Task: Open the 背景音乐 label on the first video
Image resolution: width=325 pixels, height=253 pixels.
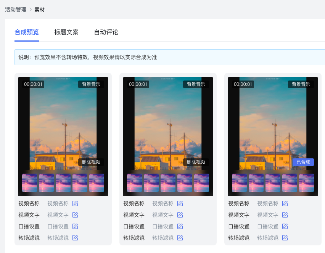Action: tap(91, 84)
